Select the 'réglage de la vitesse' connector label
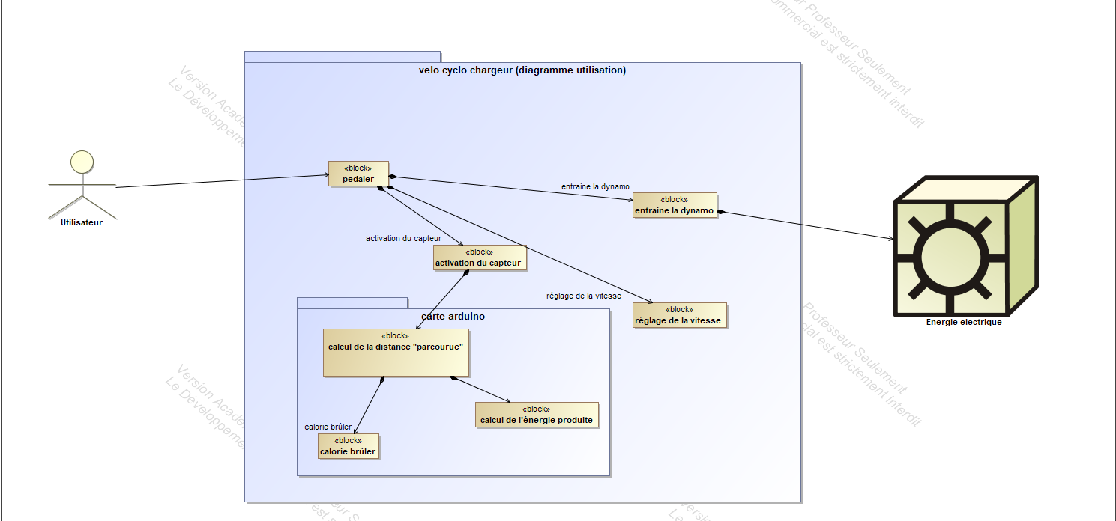 coord(583,296)
